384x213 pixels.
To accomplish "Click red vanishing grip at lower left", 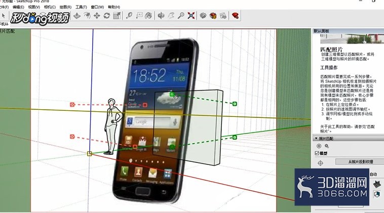I will click(x=72, y=137).
